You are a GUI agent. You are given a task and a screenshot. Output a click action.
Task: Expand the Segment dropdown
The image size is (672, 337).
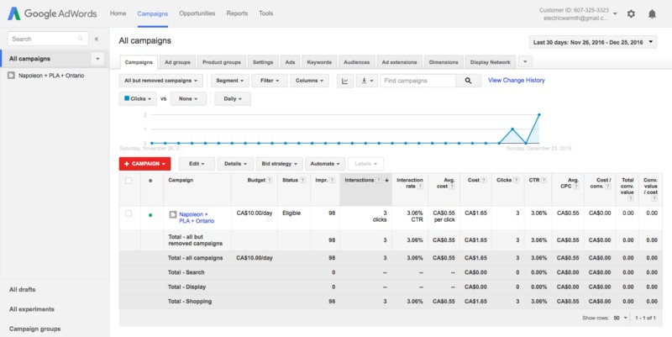230,81
